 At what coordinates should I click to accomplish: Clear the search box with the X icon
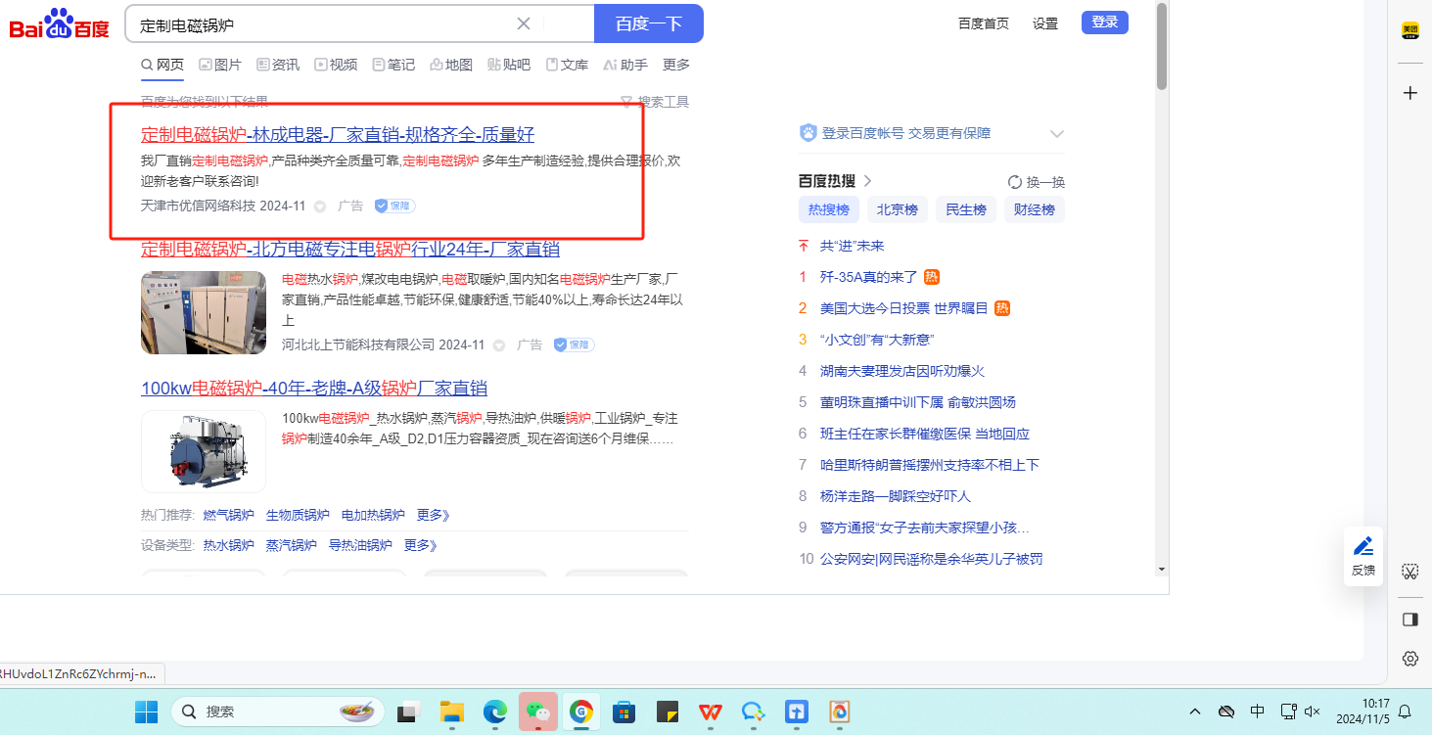[x=524, y=24]
